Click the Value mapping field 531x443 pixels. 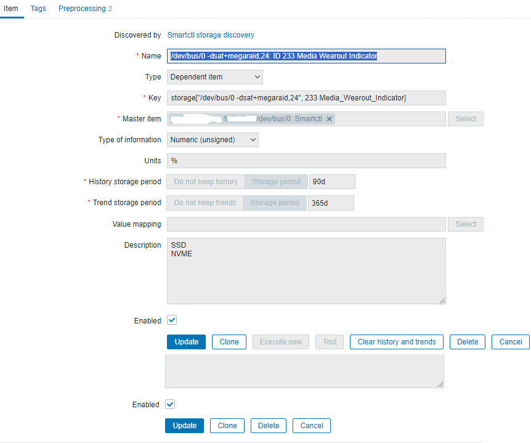(x=306, y=224)
